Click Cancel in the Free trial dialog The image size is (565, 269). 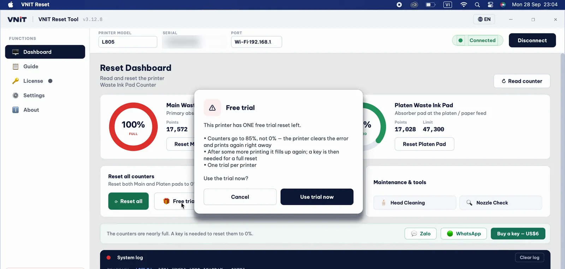click(240, 197)
